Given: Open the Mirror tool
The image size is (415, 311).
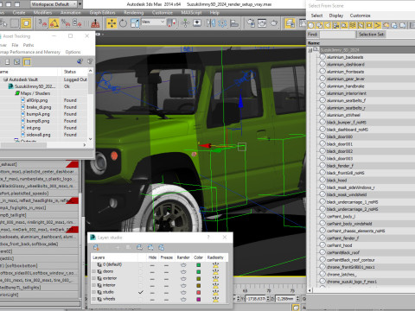Looking at the screenshot, I should (211, 23).
